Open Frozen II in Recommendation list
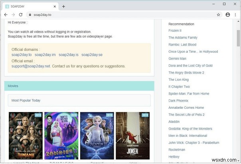The width and height of the screenshot is (241, 164). 175,30
